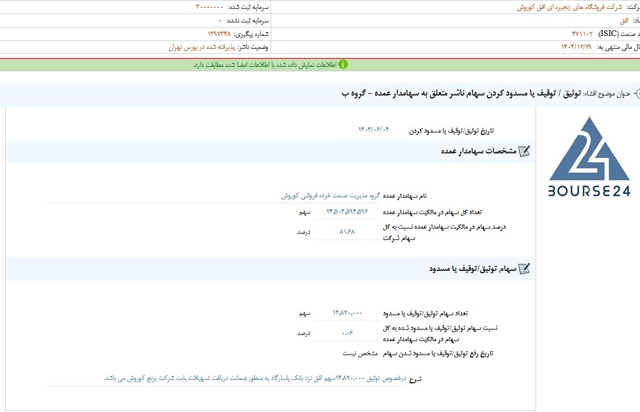This screenshot has height=412, width=640.
Task: Click the registered capital value ۳۰۰۰۰۰۰۰
Action: pos(209,7)
